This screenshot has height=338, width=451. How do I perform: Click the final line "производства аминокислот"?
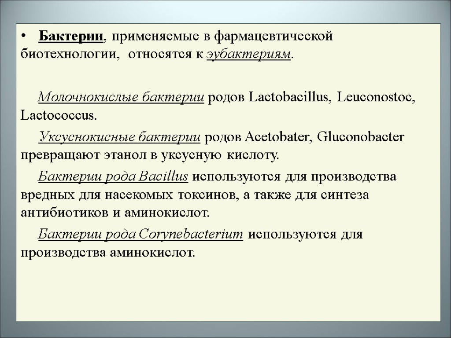pos(108,253)
